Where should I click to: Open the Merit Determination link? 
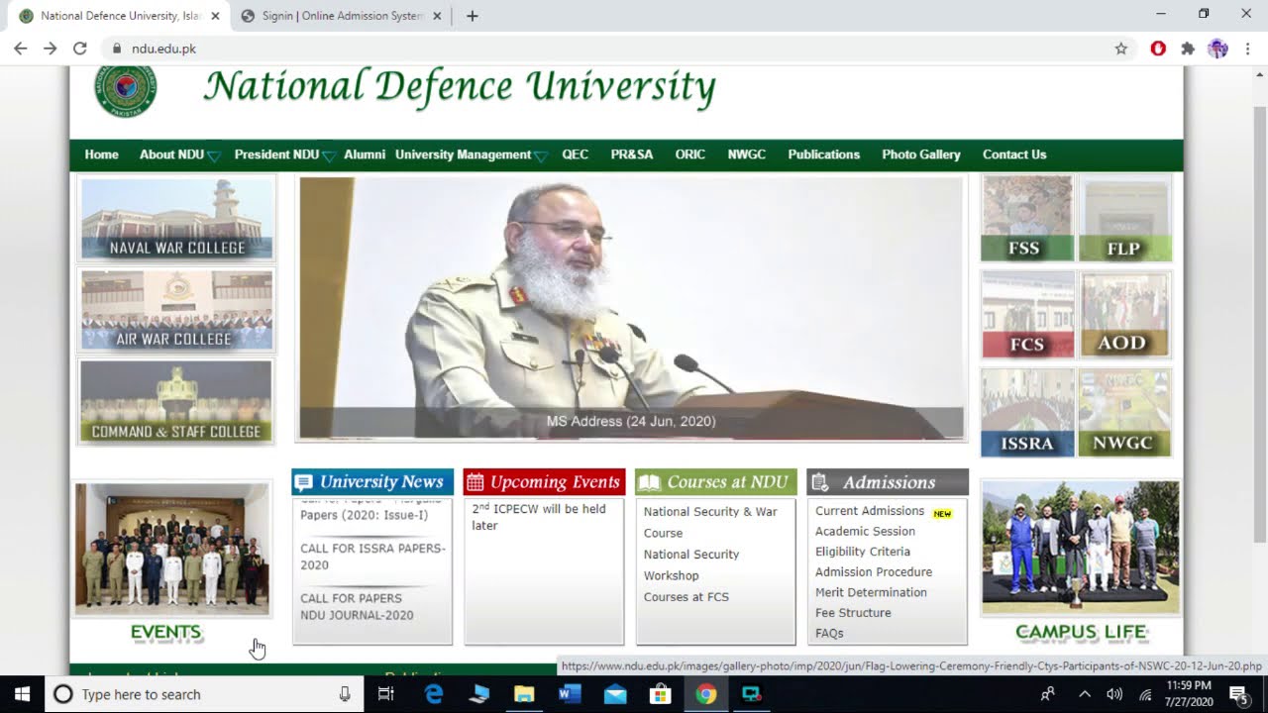(x=871, y=592)
